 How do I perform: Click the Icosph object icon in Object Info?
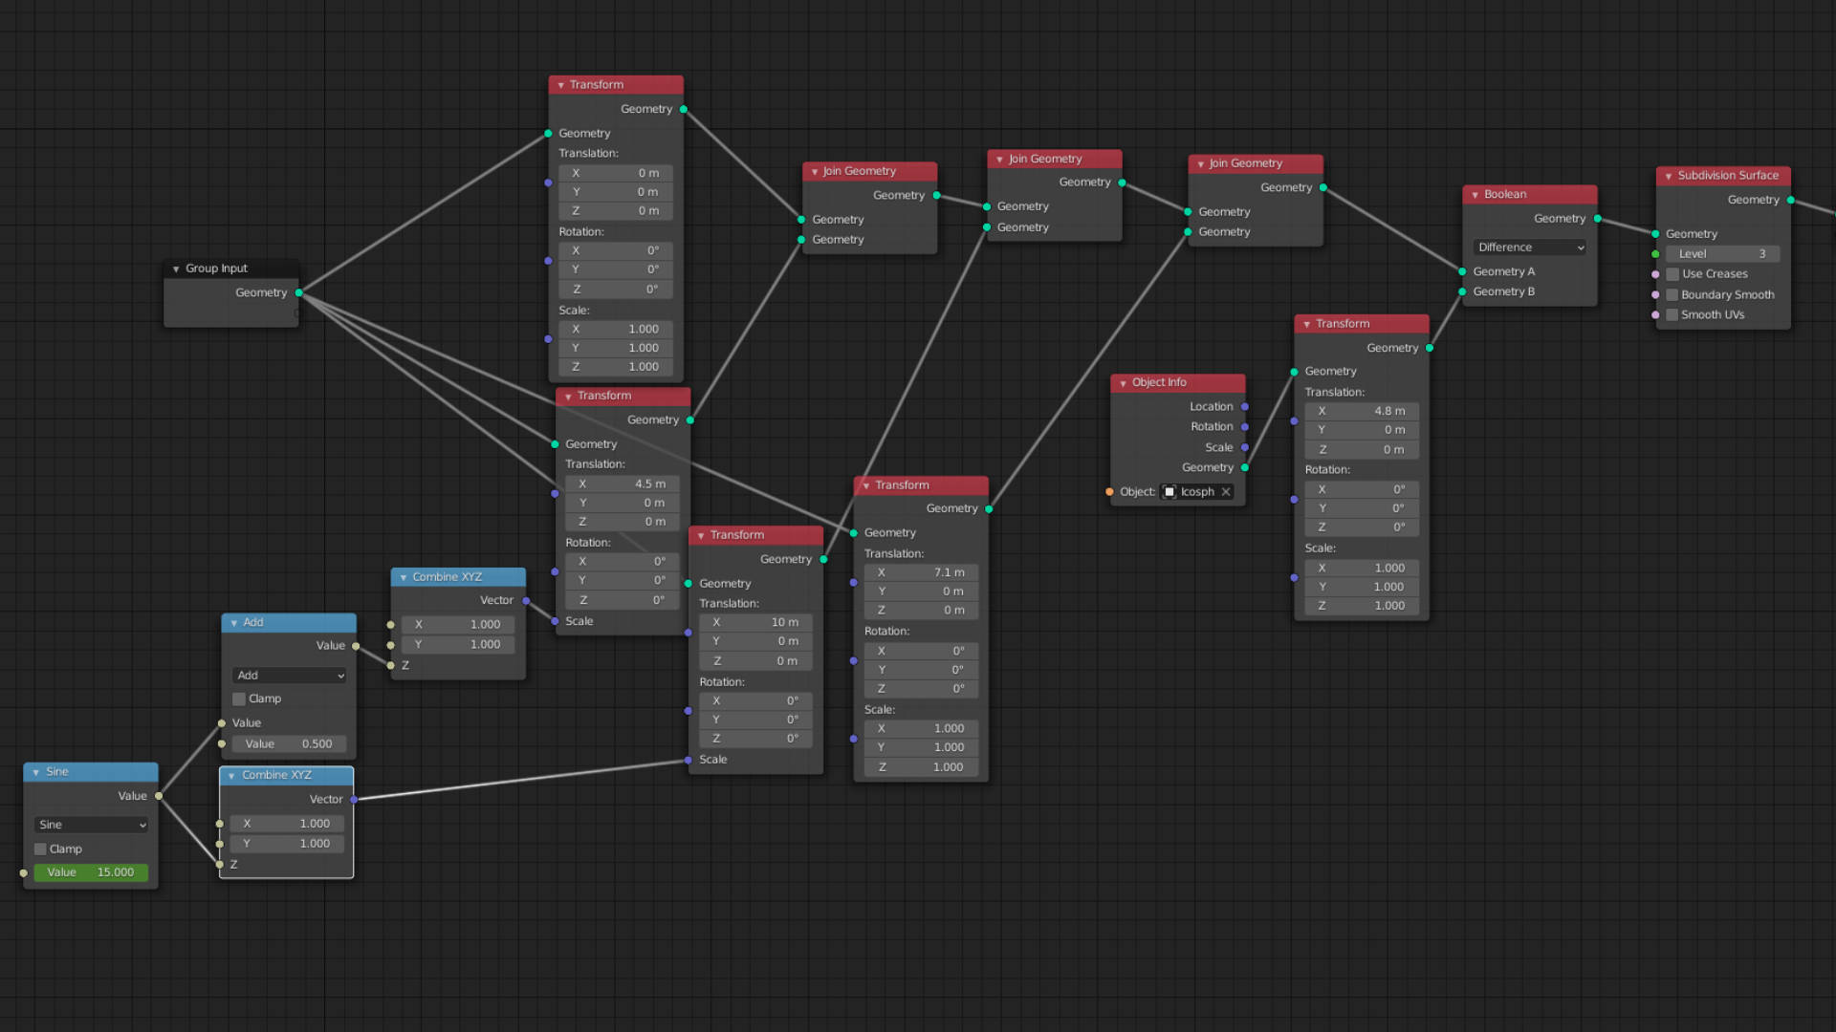coord(1169,492)
